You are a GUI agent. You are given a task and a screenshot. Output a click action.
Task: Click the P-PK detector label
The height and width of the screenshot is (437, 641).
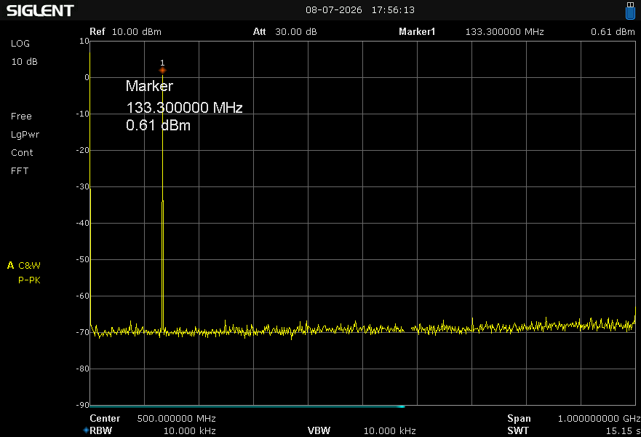(x=29, y=280)
